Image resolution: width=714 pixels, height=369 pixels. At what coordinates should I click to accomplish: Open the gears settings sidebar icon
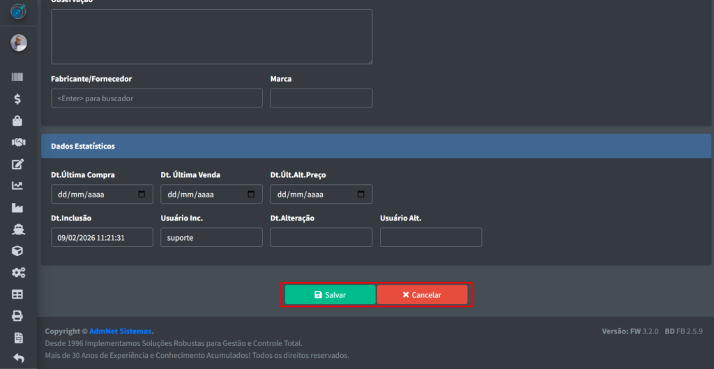coord(18,272)
